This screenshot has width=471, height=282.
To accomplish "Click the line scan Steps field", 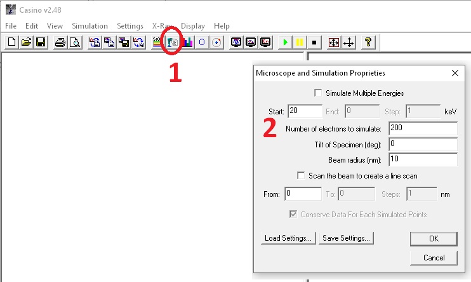I will pyautogui.click(x=422, y=194).
